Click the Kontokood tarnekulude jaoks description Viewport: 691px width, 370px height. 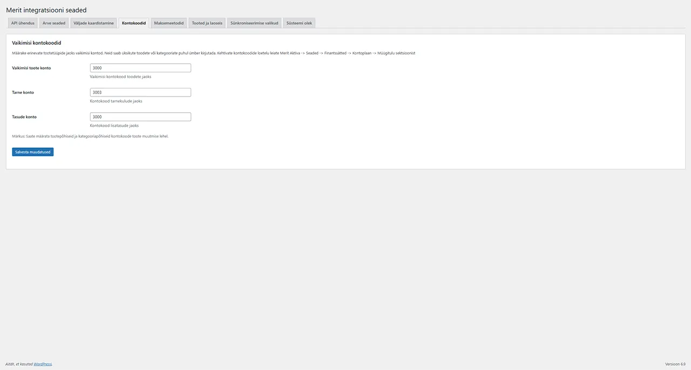tap(116, 101)
